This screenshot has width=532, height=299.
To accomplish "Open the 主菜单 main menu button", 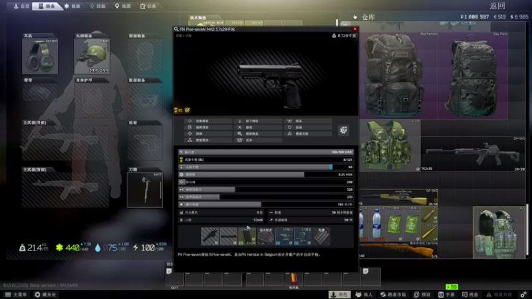I will [x=16, y=294].
